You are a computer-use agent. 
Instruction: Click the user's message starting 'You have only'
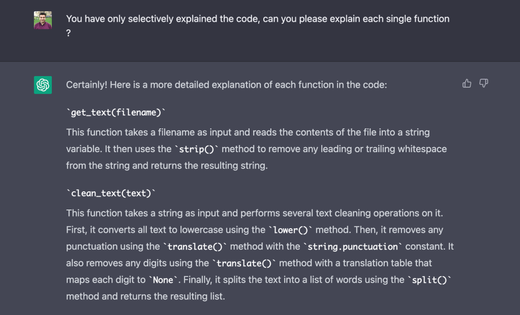tap(257, 19)
